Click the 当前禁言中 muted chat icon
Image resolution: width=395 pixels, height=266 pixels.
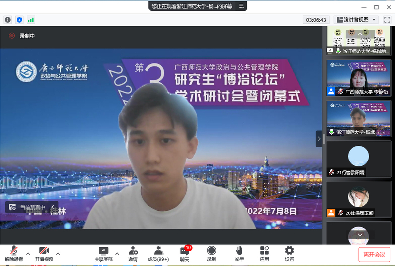(x=12, y=207)
